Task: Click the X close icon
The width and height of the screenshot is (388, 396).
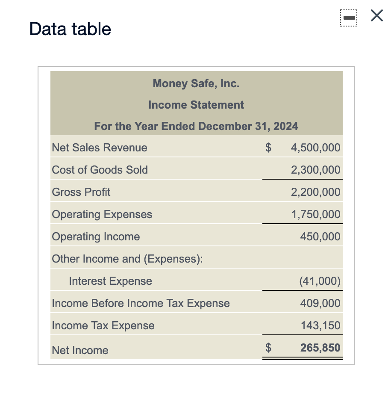Action: click(x=376, y=15)
